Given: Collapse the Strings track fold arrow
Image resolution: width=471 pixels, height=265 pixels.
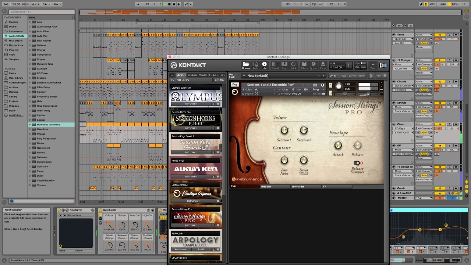Looking at the screenshot, I should point(394,103).
